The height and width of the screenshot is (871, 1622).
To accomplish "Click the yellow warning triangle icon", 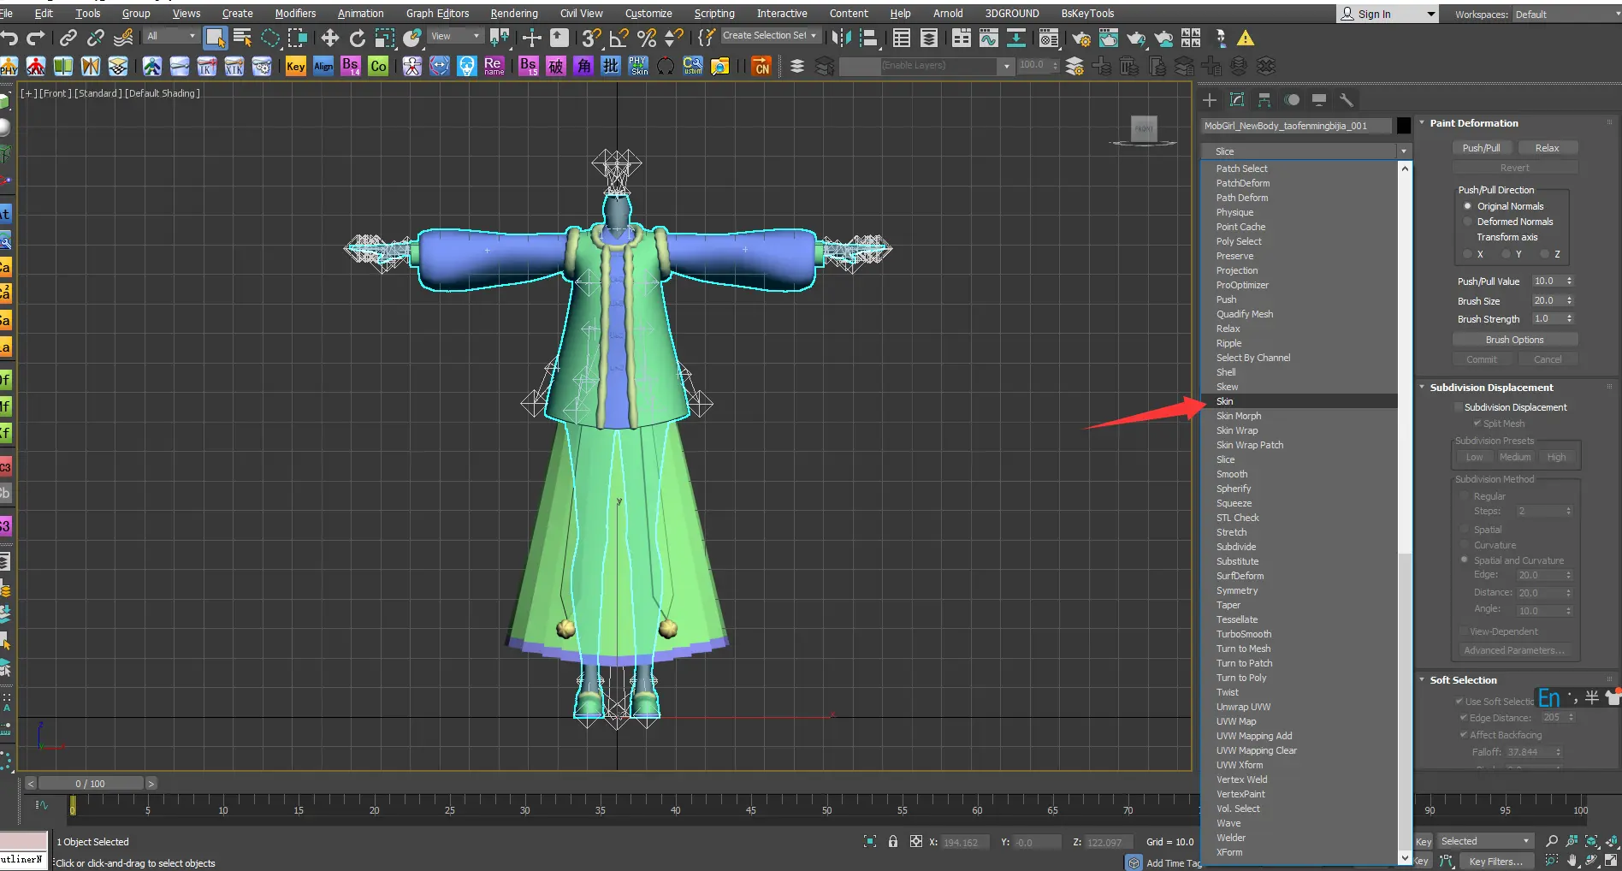I will coord(1246,38).
